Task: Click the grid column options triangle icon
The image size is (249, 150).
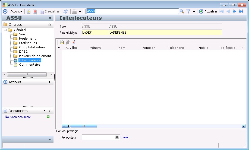Action: click(242, 47)
